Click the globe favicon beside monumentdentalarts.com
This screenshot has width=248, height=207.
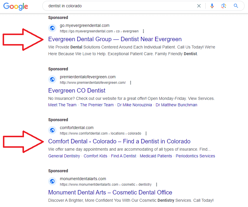coord(52,181)
